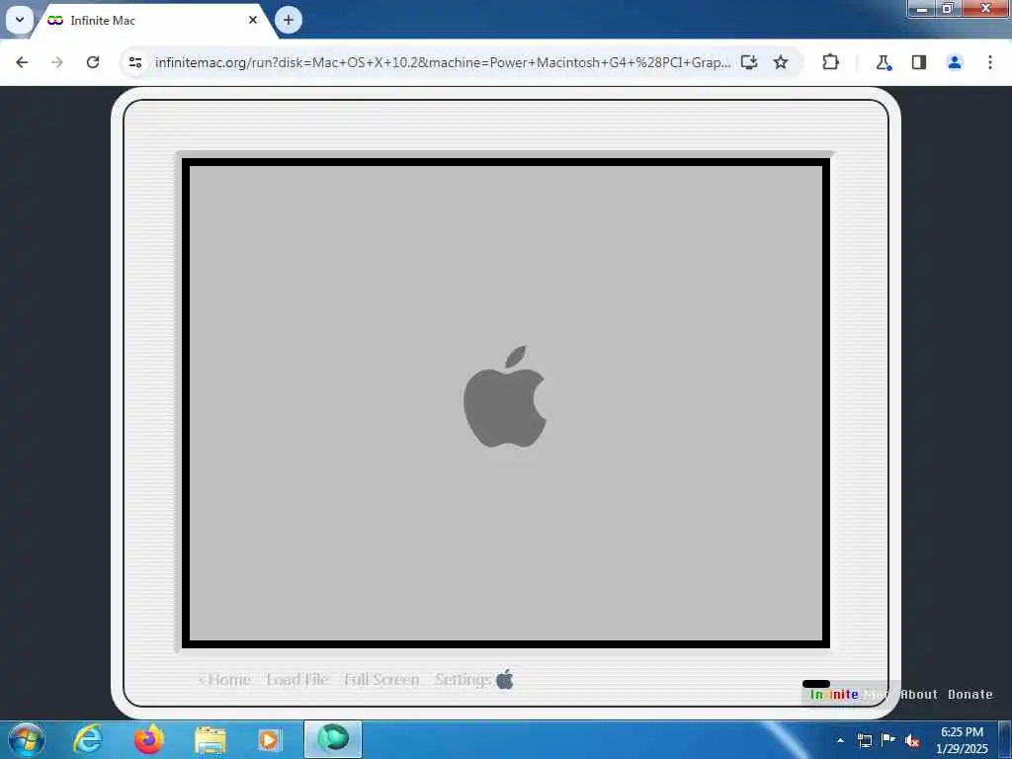Image resolution: width=1012 pixels, height=759 pixels.
Task: Click the small Apple logo beside Settings
Action: pos(505,679)
